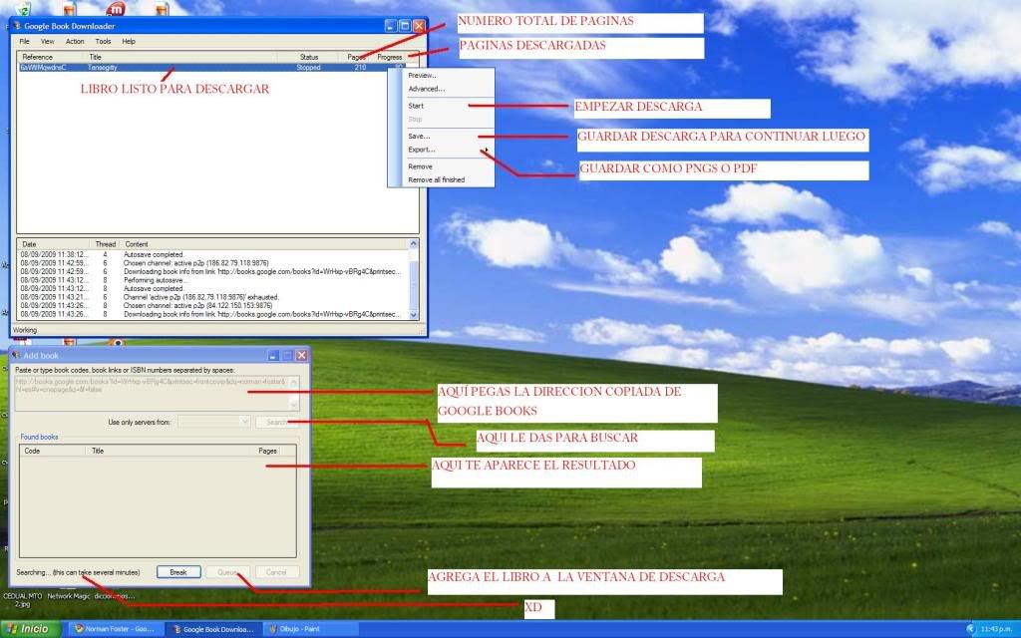
Task: Click the log scrollbar up arrow
Action: 414,243
